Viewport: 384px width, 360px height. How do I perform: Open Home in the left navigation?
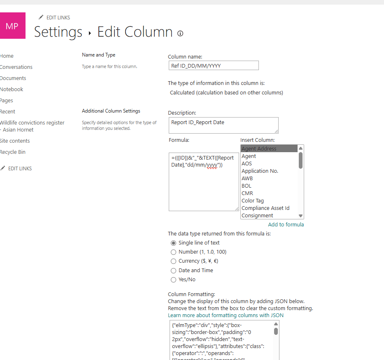coord(7,56)
